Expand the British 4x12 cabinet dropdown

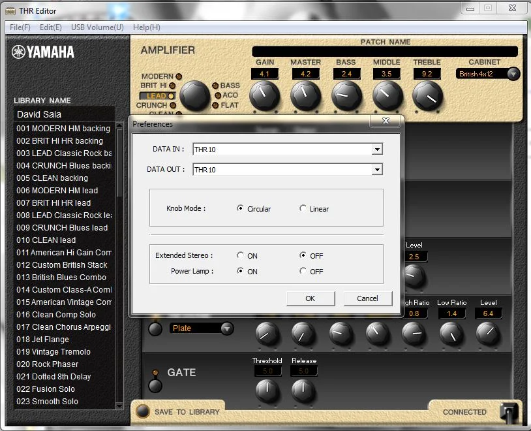[x=513, y=74]
